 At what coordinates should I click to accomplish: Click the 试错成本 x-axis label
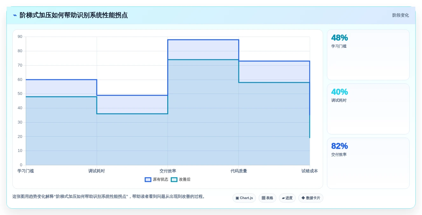coord(310,171)
